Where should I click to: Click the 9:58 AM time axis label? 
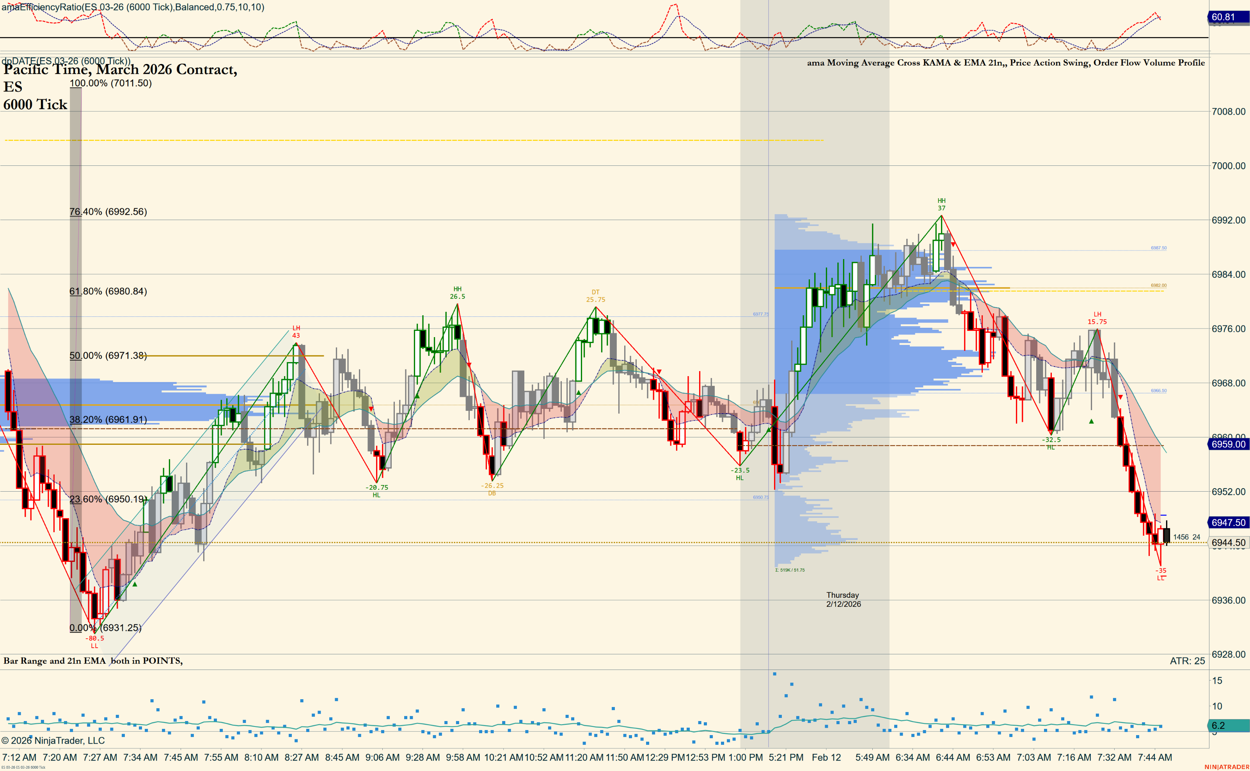[x=463, y=758]
